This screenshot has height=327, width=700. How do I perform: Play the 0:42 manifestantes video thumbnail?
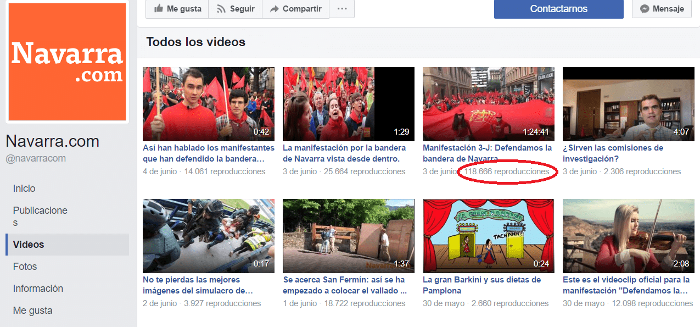(209, 104)
